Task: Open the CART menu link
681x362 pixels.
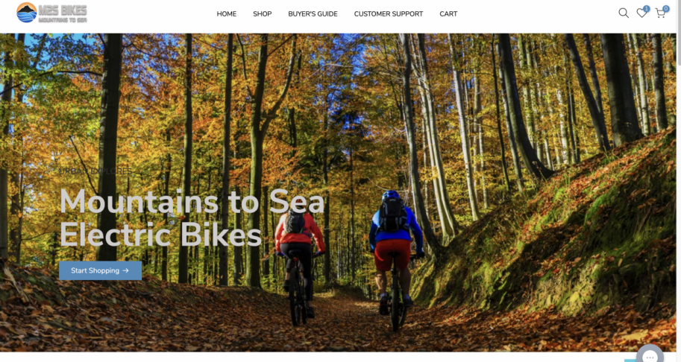Action: click(x=448, y=14)
